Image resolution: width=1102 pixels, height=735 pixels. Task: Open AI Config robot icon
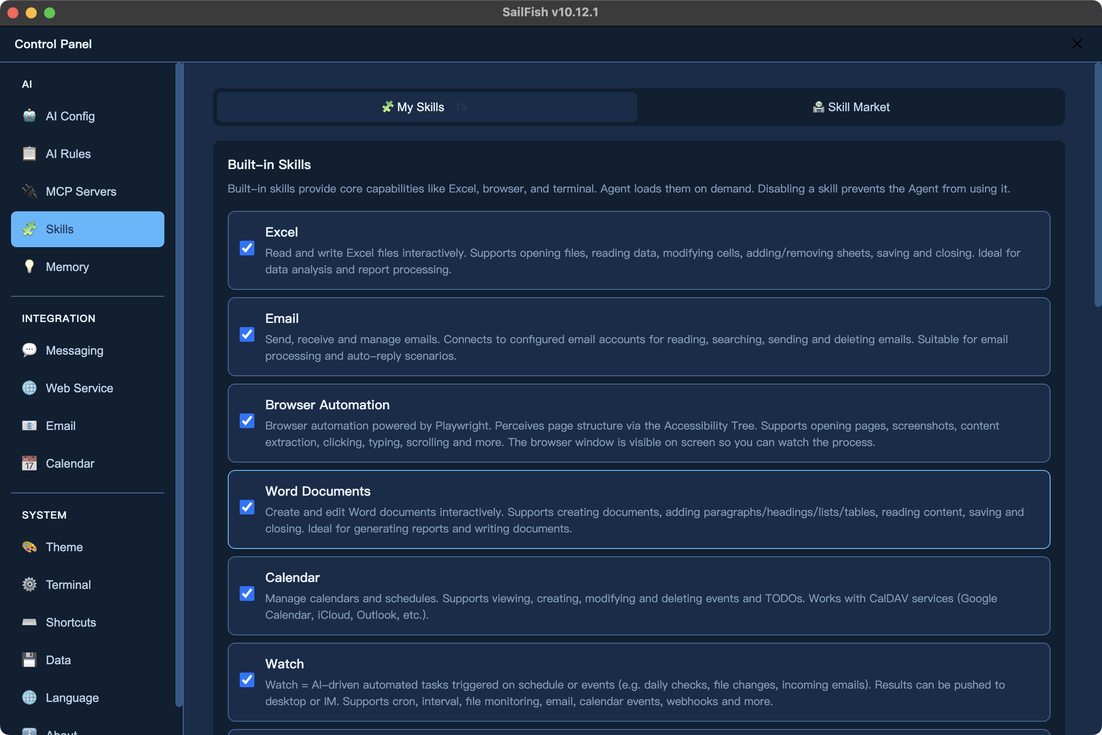29,116
